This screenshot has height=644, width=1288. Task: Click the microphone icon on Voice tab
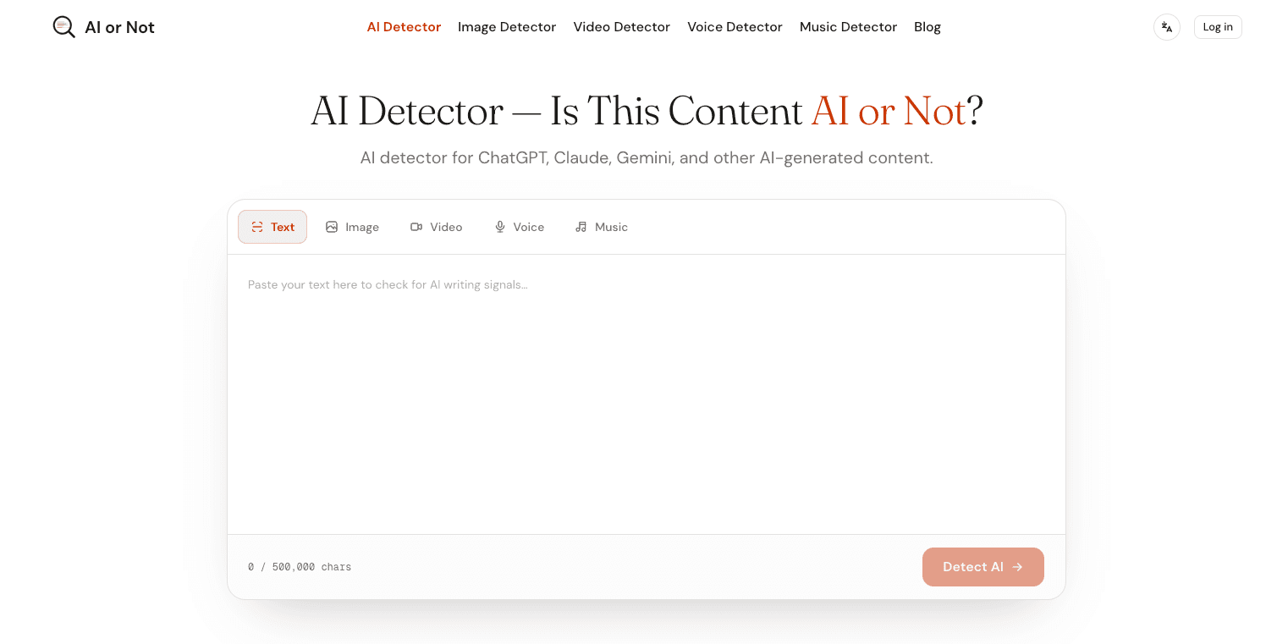point(500,227)
